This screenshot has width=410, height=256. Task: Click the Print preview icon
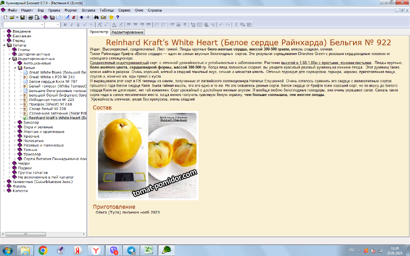36,17
